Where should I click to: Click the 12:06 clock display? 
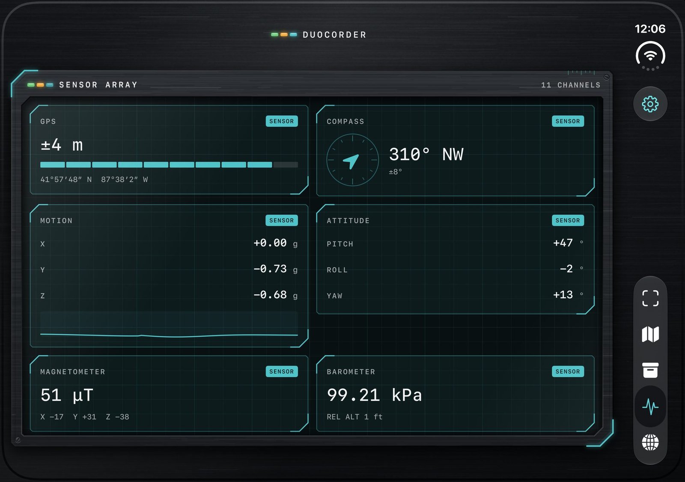point(650,29)
